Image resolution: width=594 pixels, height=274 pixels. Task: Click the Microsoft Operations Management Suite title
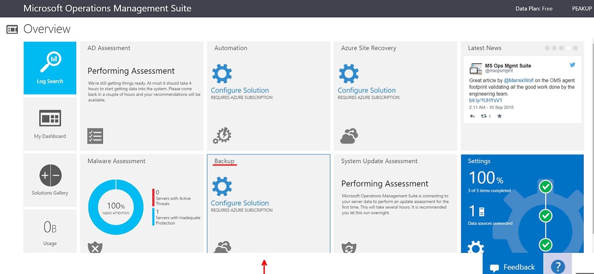point(107,8)
